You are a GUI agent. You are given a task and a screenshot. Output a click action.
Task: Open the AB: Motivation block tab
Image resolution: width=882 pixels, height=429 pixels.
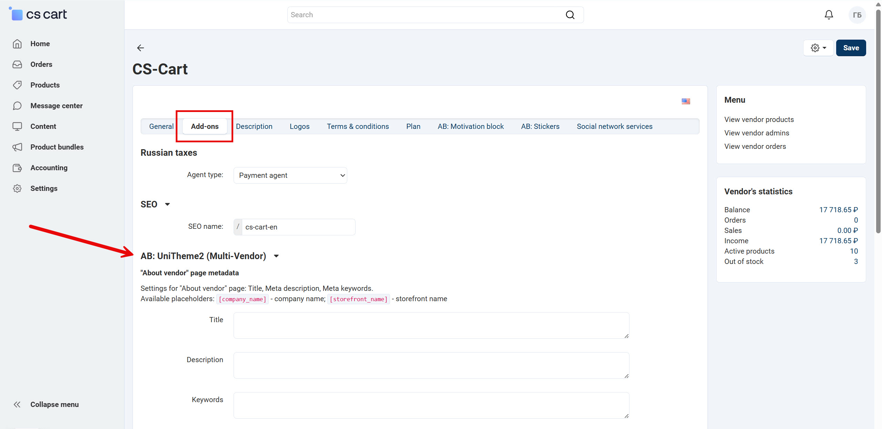pyautogui.click(x=471, y=126)
